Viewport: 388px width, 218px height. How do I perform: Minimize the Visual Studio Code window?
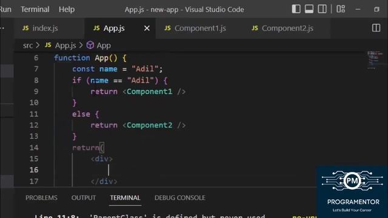click(358, 10)
